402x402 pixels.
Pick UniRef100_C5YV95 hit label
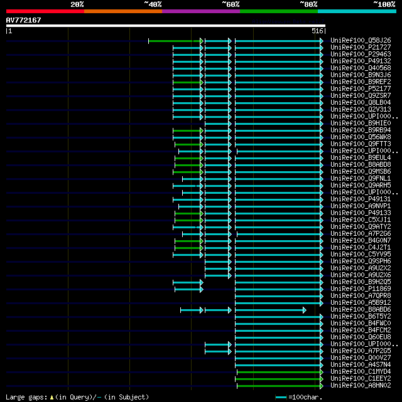pyautogui.click(x=361, y=255)
